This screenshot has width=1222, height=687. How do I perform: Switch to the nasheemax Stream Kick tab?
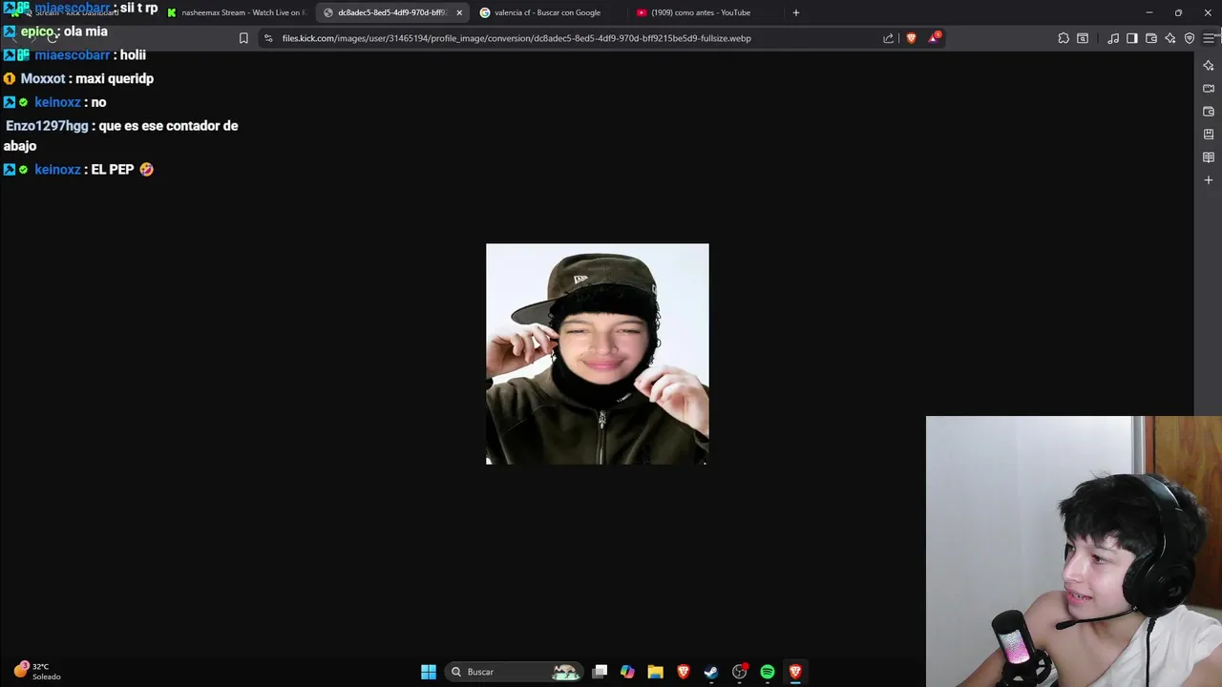point(236,12)
